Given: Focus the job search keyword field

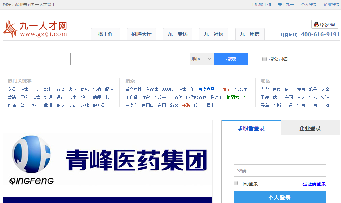Looking at the screenshot, I should [130, 59].
